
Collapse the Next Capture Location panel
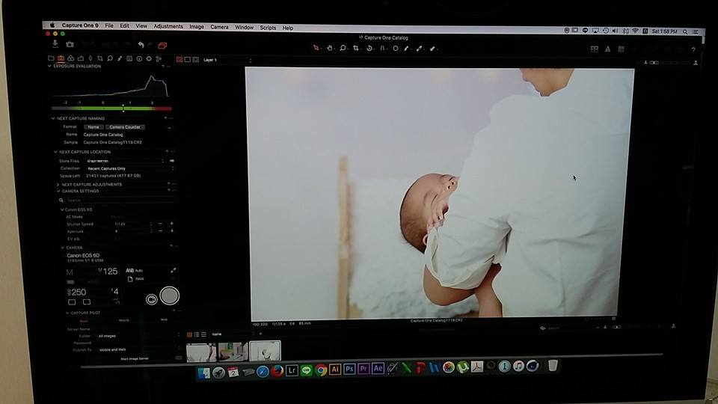(55, 152)
